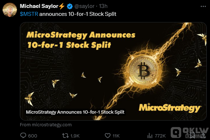Click the 11K likes count
The image size is (210, 140).
click(116, 136)
